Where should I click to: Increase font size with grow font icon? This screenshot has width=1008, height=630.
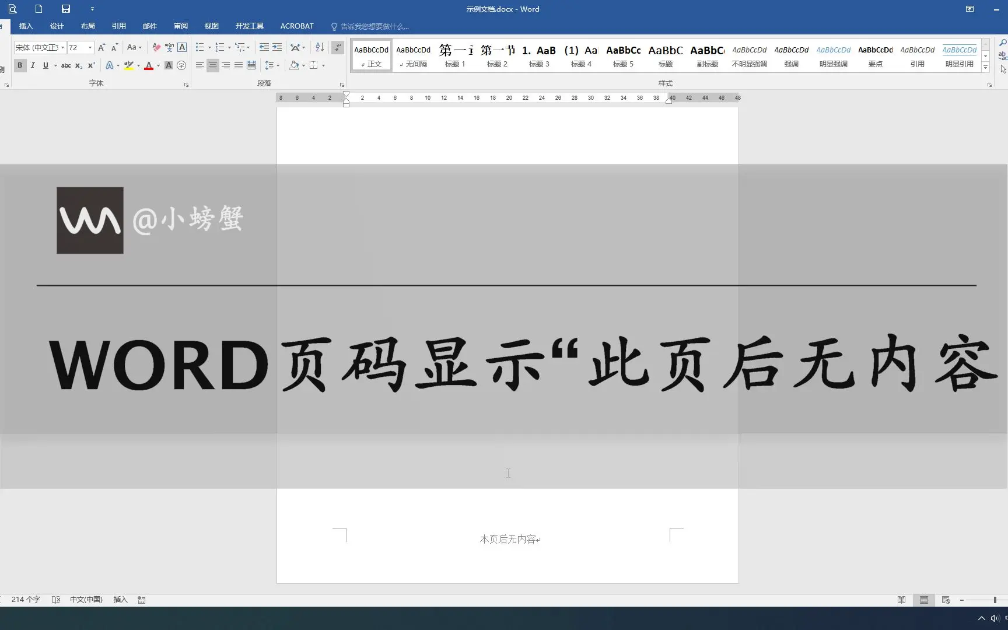click(x=101, y=47)
